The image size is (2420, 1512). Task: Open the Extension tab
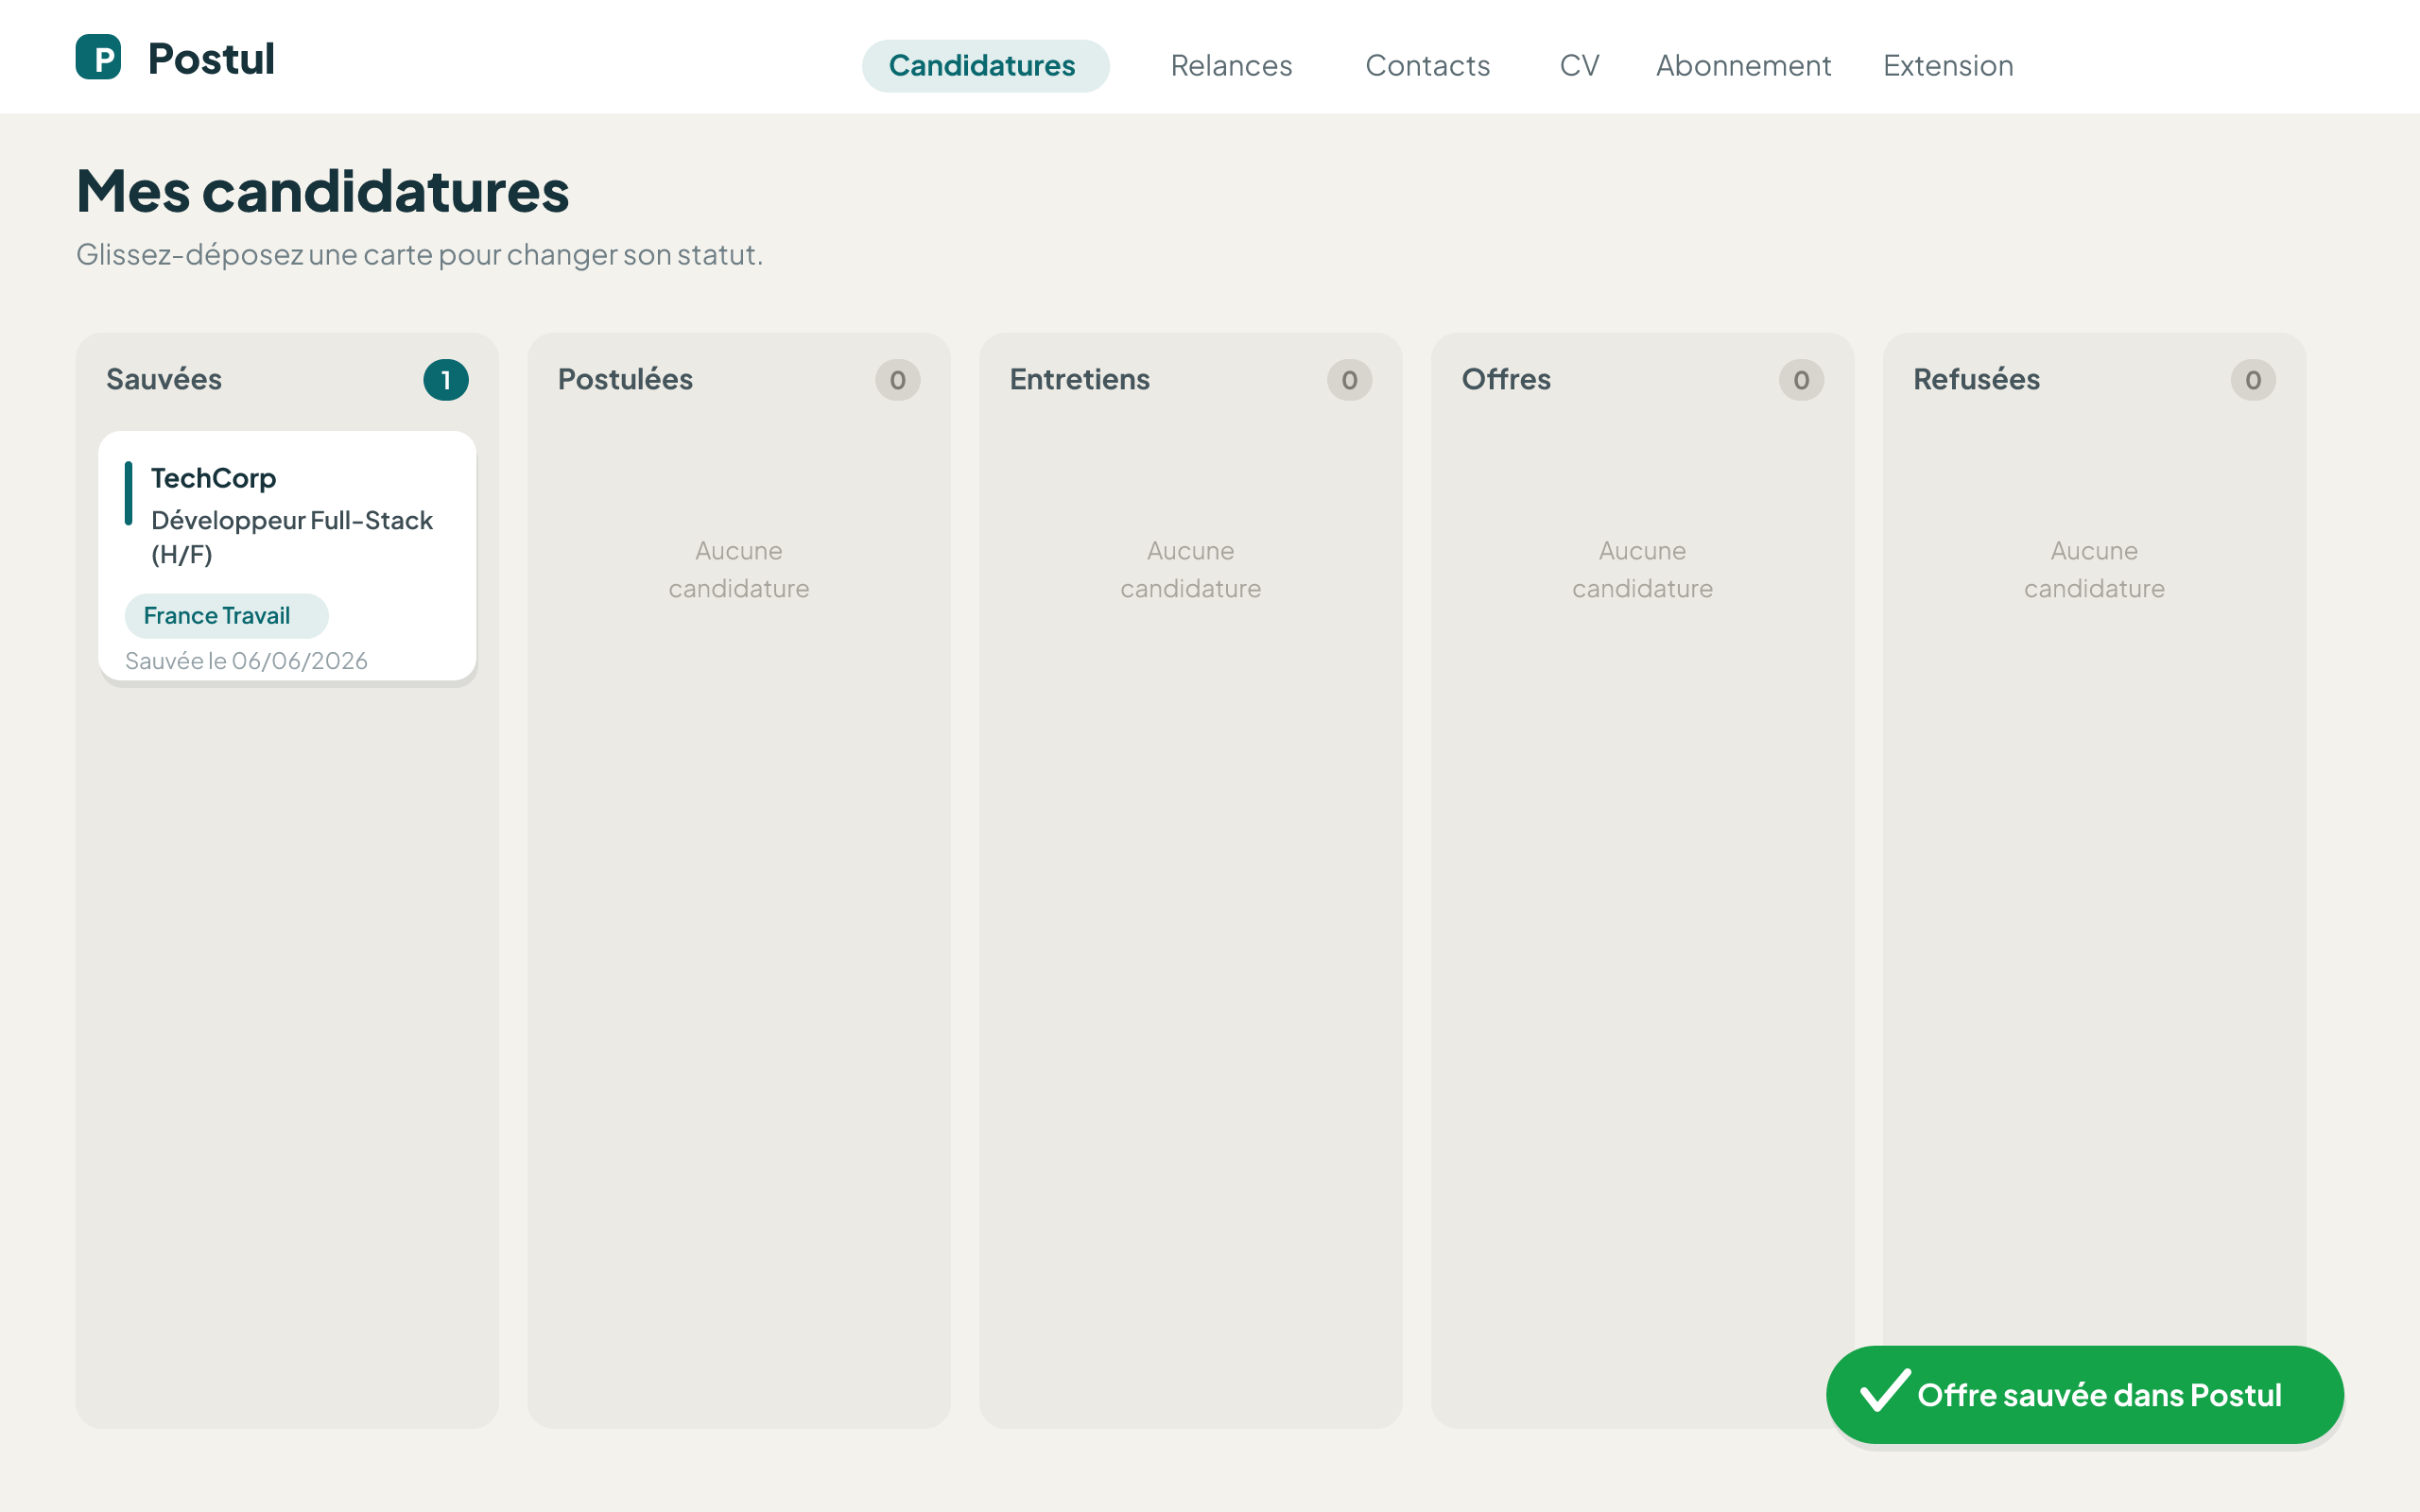click(1948, 66)
